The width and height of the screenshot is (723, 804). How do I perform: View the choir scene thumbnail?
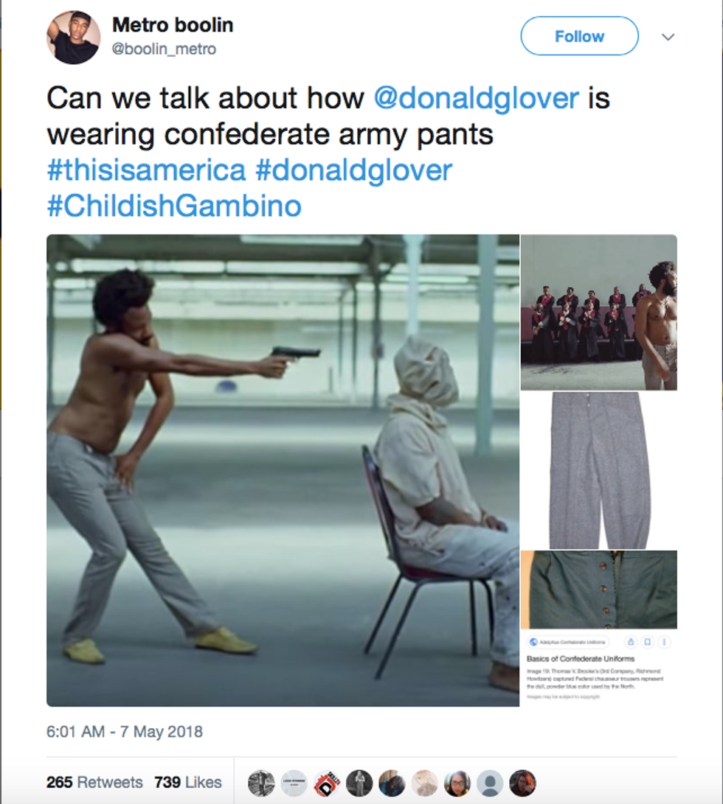[x=599, y=312]
